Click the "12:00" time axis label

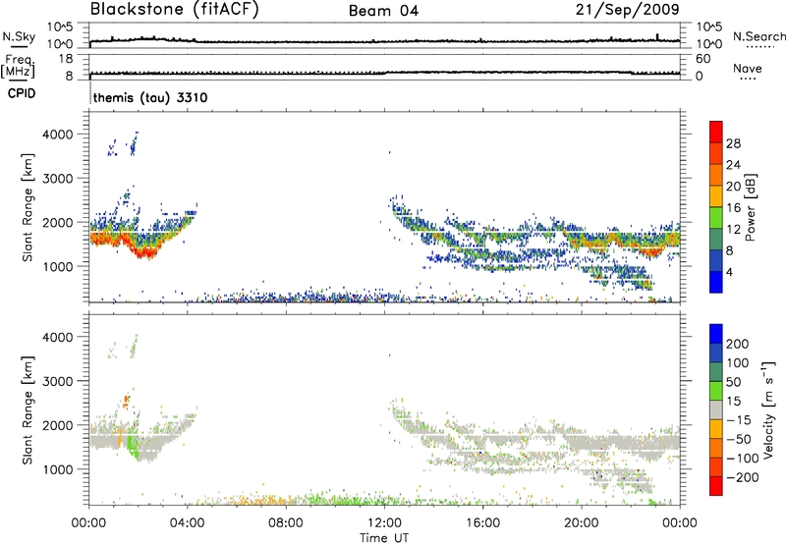pyautogui.click(x=384, y=523)
